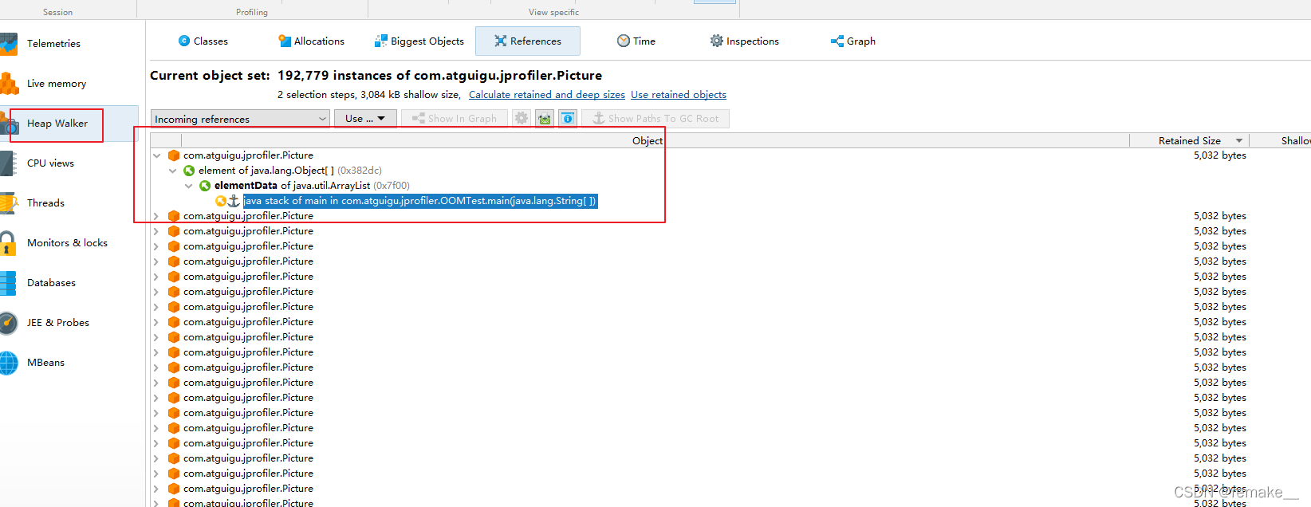Click green reference icon beside elementData
Viewport: 1311px width, 507px height.
tap(205, 186)
